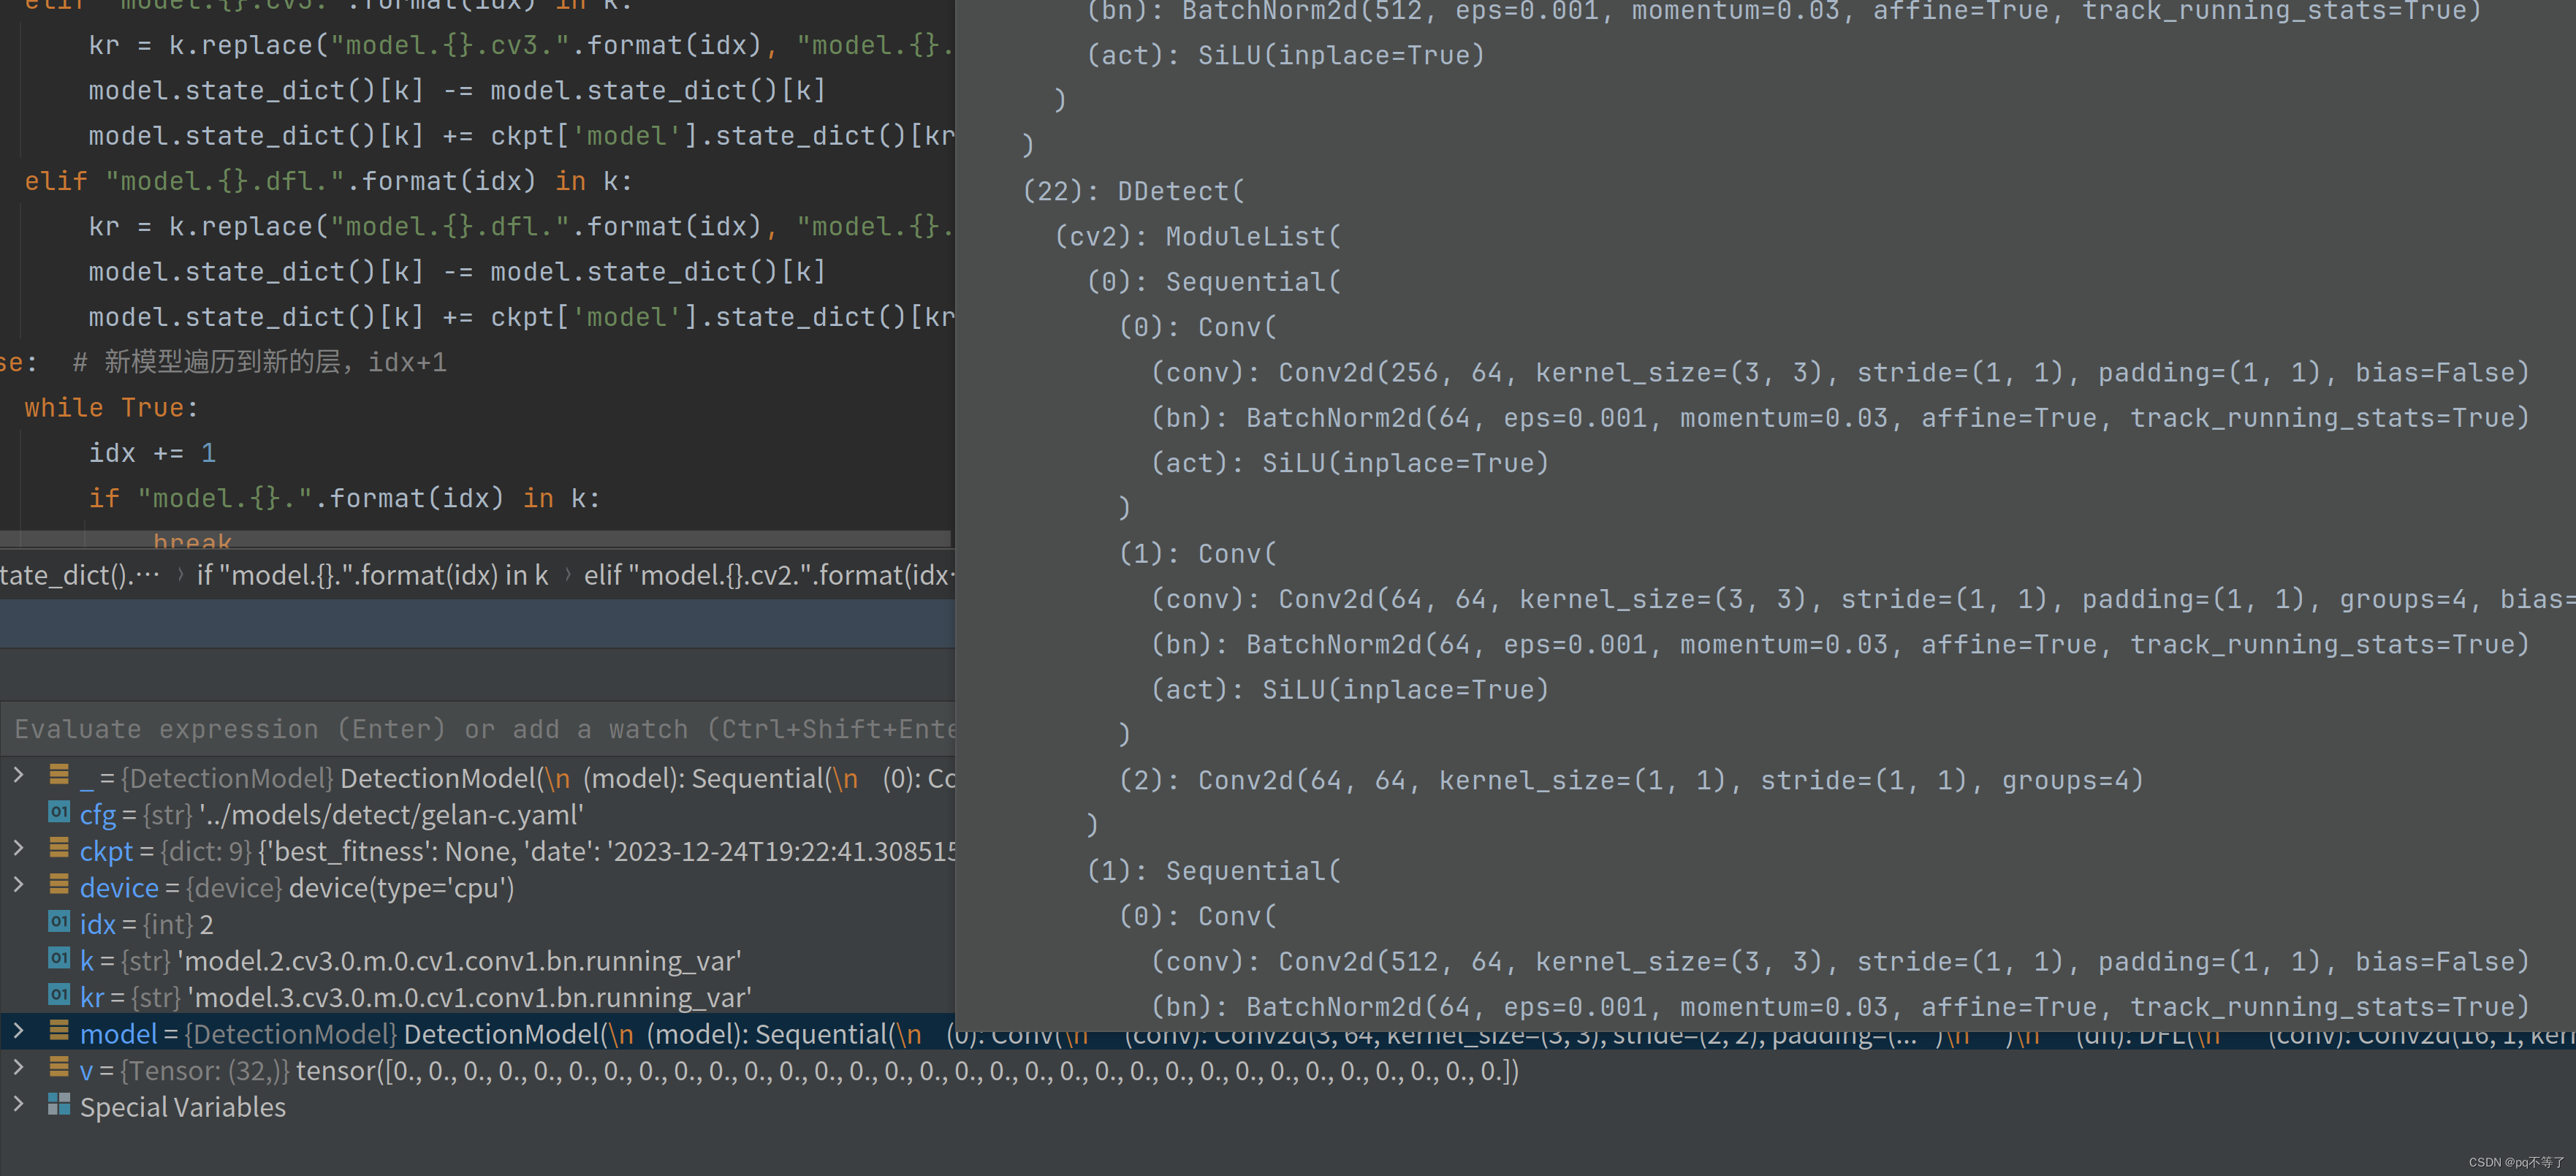
Task: Expand the ckpt dict variable
Action: tap(18, 849)
